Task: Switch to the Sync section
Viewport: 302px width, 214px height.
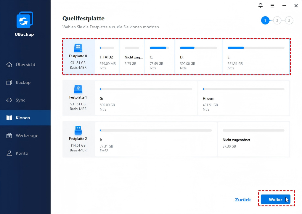Action: (20, 100)
